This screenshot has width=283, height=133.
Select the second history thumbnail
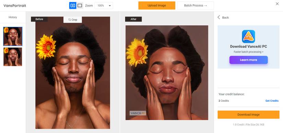[x=13, y=57]
